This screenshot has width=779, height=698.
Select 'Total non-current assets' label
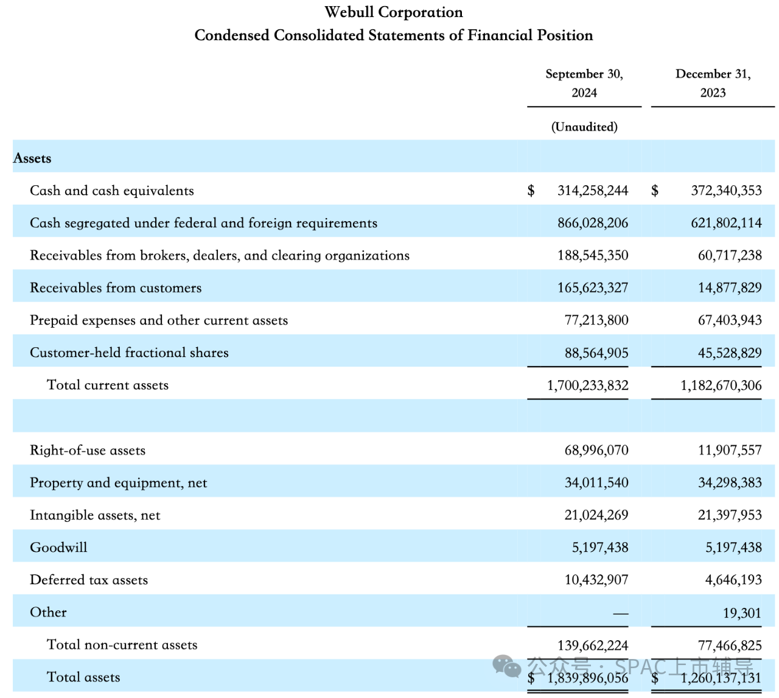(122, 645)
